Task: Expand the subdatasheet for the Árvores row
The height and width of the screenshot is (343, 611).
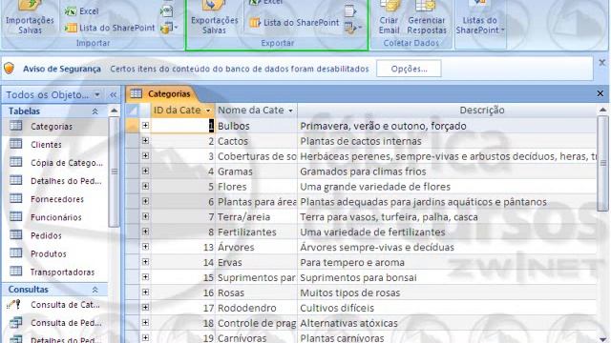Action: (x=145, y=247)
